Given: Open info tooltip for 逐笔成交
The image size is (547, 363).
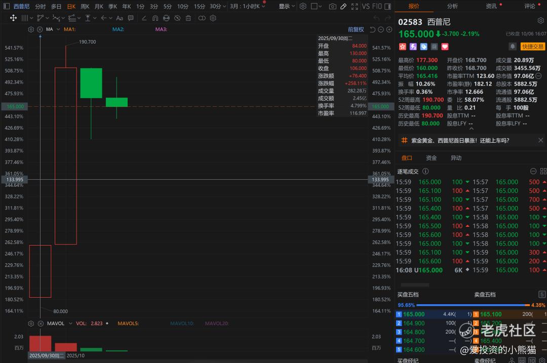Looking at the screenshot, I should (425, 171).
